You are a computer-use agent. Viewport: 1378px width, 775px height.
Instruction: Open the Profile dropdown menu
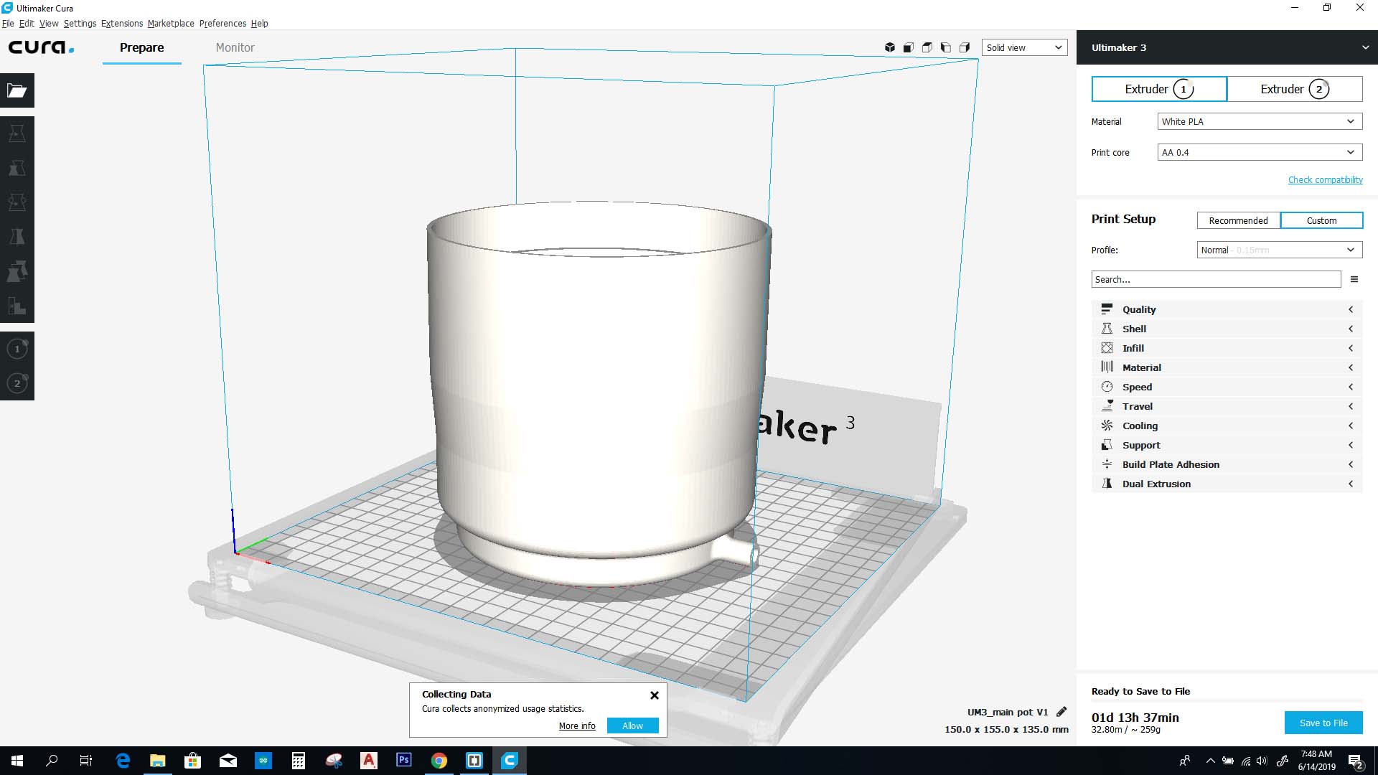tap(1278, 249)
